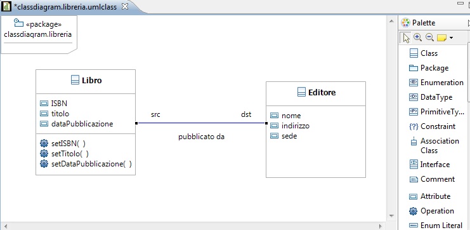The height and width of the screenshot is (230, 470).
Task: Add an Attribute from the palette
Action: (429, 196)
